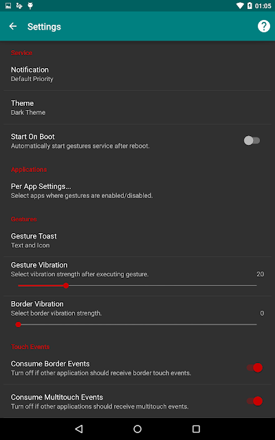
Task: Disable Consume Multitouch Events switch
Action: (x=254, y=401)
